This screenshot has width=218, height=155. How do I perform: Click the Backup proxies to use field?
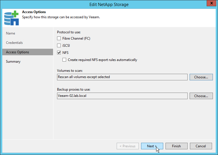coord(122,96)
